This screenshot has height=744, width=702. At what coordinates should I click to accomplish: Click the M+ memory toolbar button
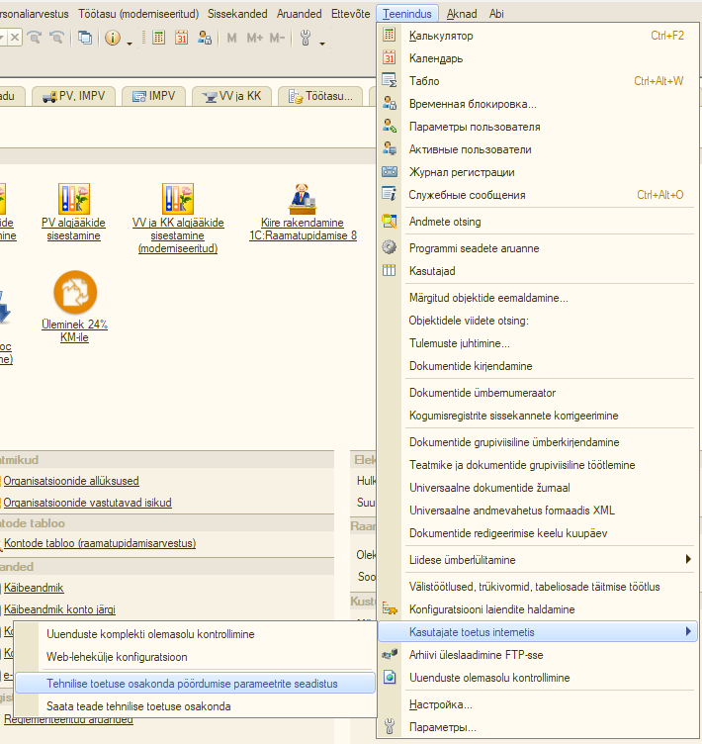[x=254, y=38]
